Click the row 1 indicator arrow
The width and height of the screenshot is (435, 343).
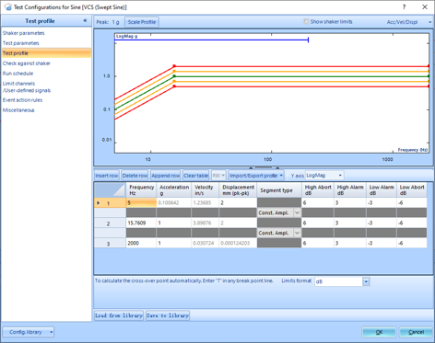click(x=99, y=202)
